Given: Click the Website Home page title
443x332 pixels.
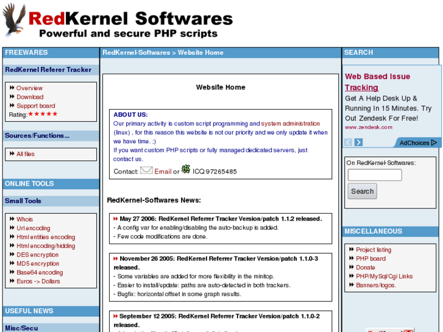Looking at the screenshot, I should (221, 87).
